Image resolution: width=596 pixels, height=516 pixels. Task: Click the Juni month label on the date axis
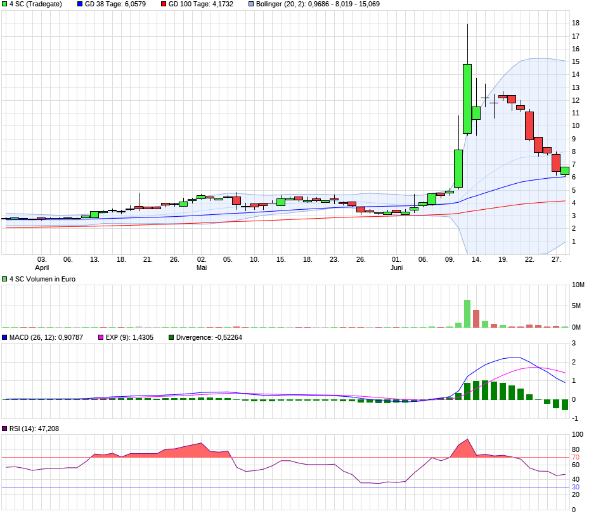396,268
